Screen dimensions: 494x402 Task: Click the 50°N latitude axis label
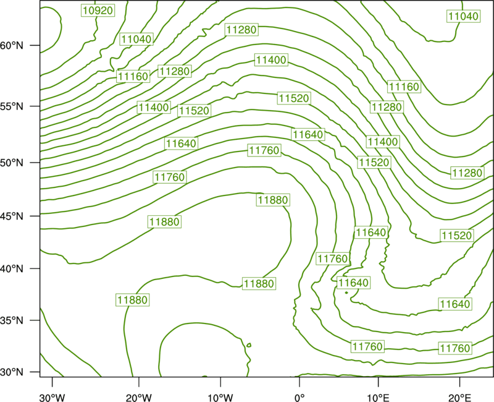(x=12, y=163)
